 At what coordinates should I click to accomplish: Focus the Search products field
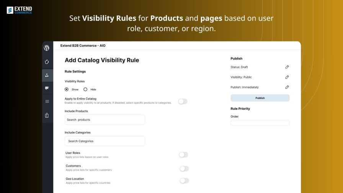pyautogui.click(x=105, y=120)
